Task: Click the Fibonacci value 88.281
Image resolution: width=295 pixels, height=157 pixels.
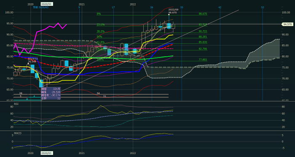Action: [x=203, y=37]
